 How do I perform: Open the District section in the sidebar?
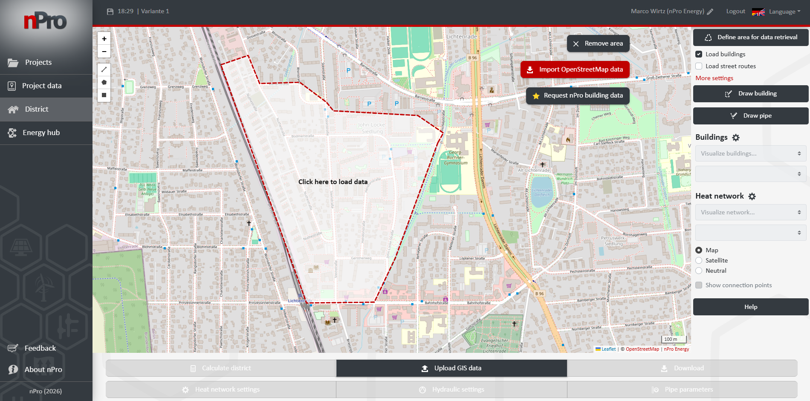click(x=36, y=109)
